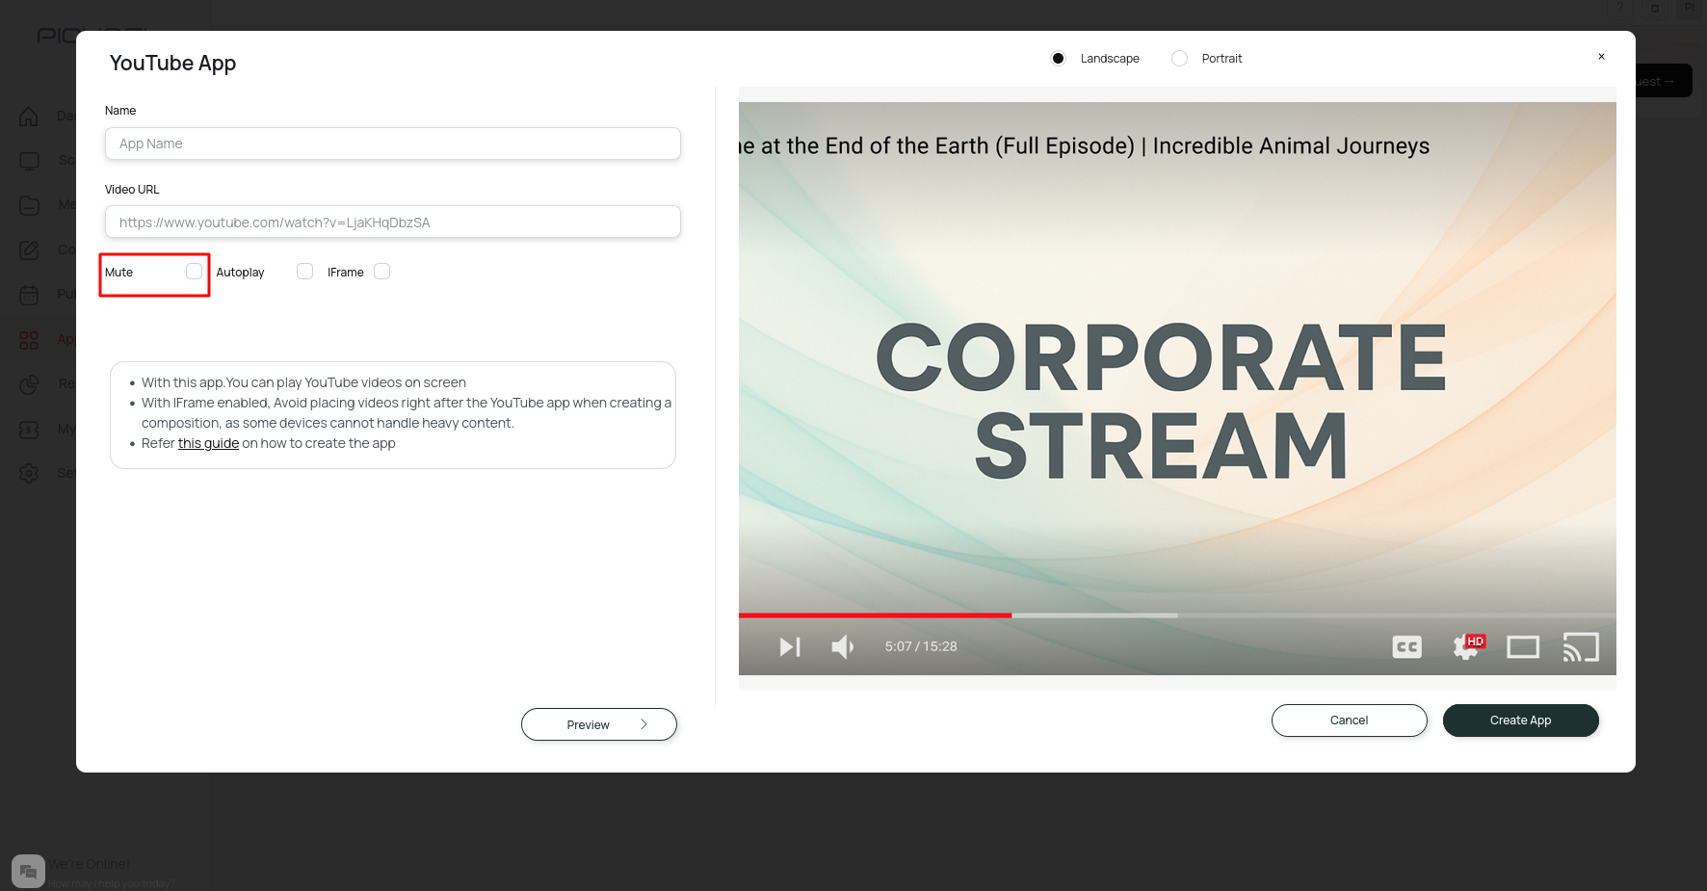Skip to next video using the player control
This screenshot has width=1707, height=891.
pos(789,646)
